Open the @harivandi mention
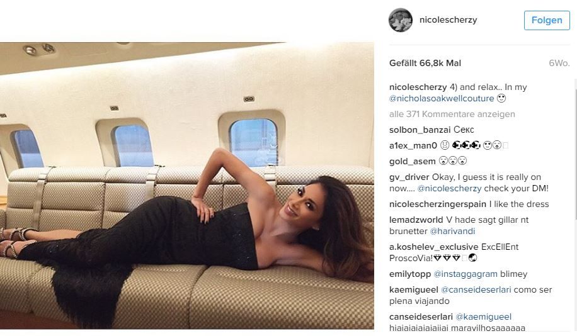577x336 pixels. (452, 231)
